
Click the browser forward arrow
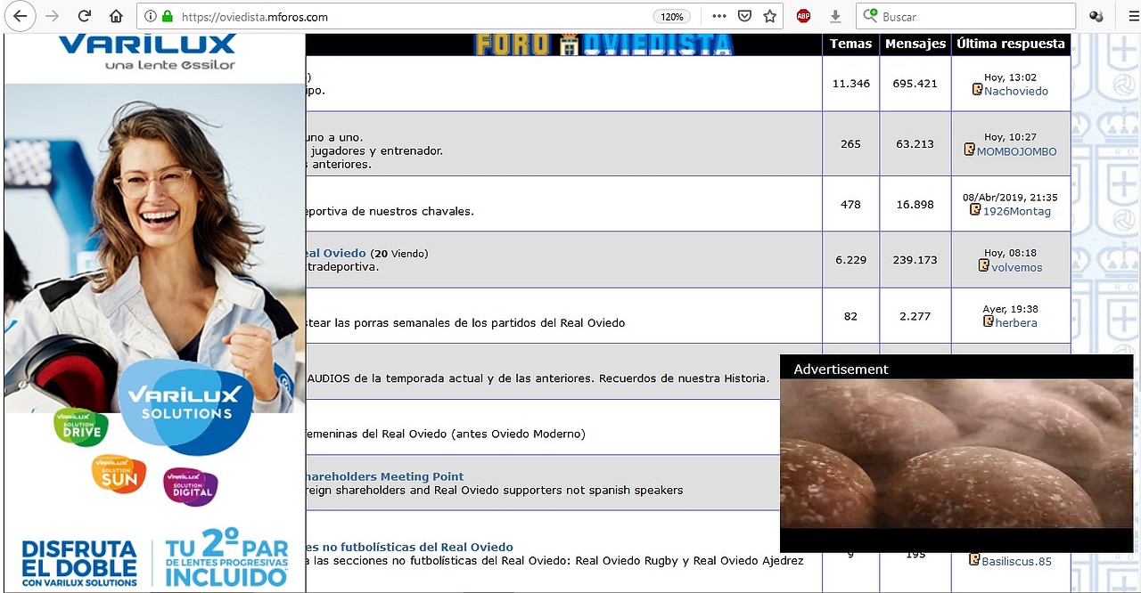53,16
